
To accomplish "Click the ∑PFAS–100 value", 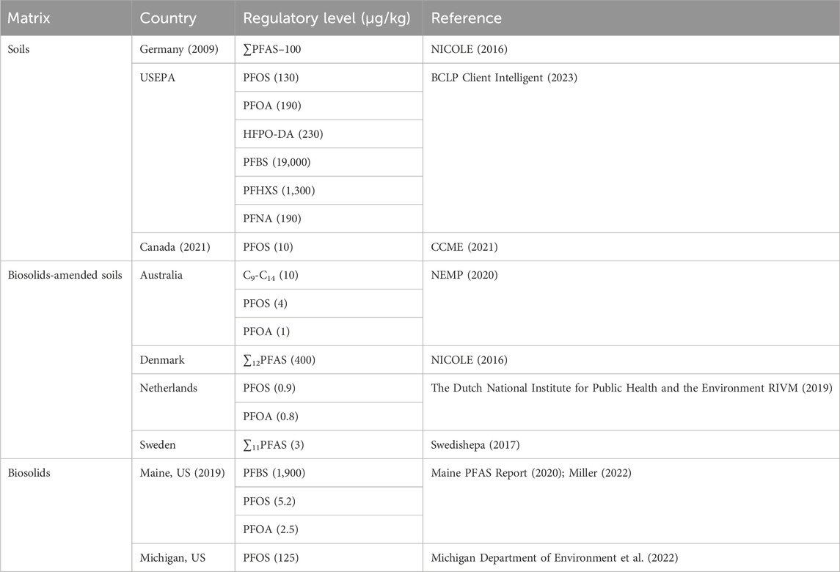I will (x=272, y=49).
